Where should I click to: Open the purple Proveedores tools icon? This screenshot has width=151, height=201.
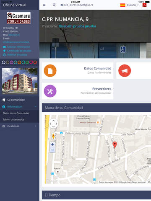click(x=50, y=91)
